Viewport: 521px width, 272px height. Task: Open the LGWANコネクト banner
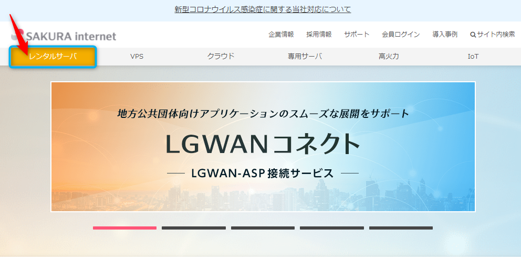pyautogui.click(x=263, y=147)
